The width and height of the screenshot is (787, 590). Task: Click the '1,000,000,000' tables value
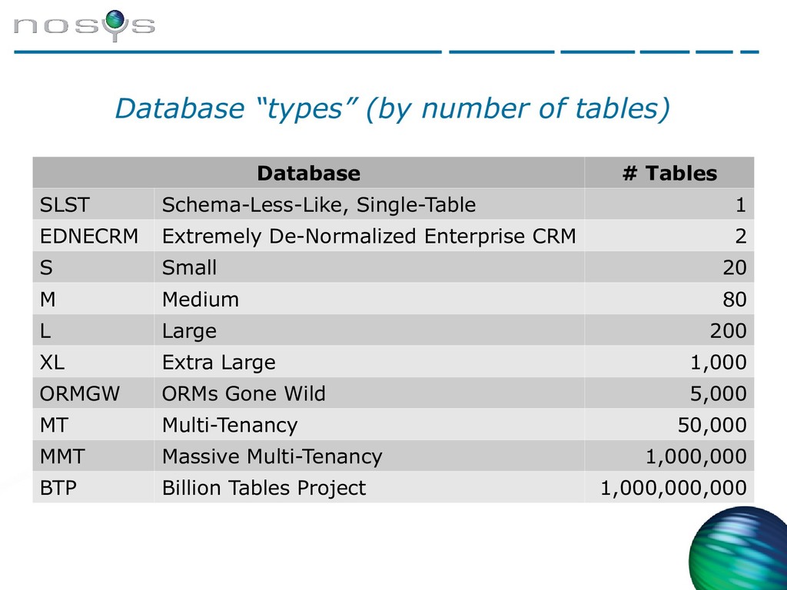point(673,488)
